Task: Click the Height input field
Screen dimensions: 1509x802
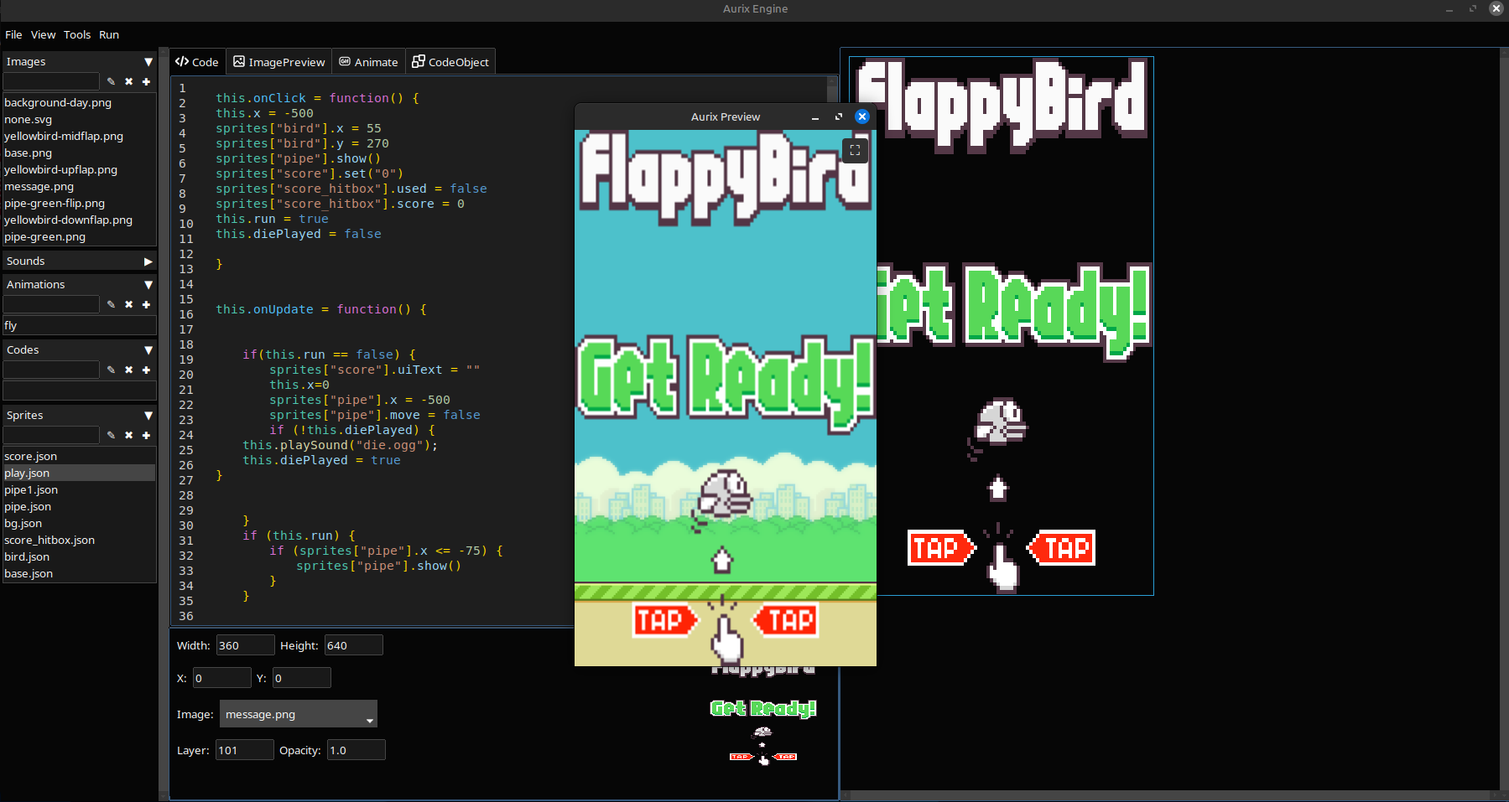Action: tap(354, 645)
